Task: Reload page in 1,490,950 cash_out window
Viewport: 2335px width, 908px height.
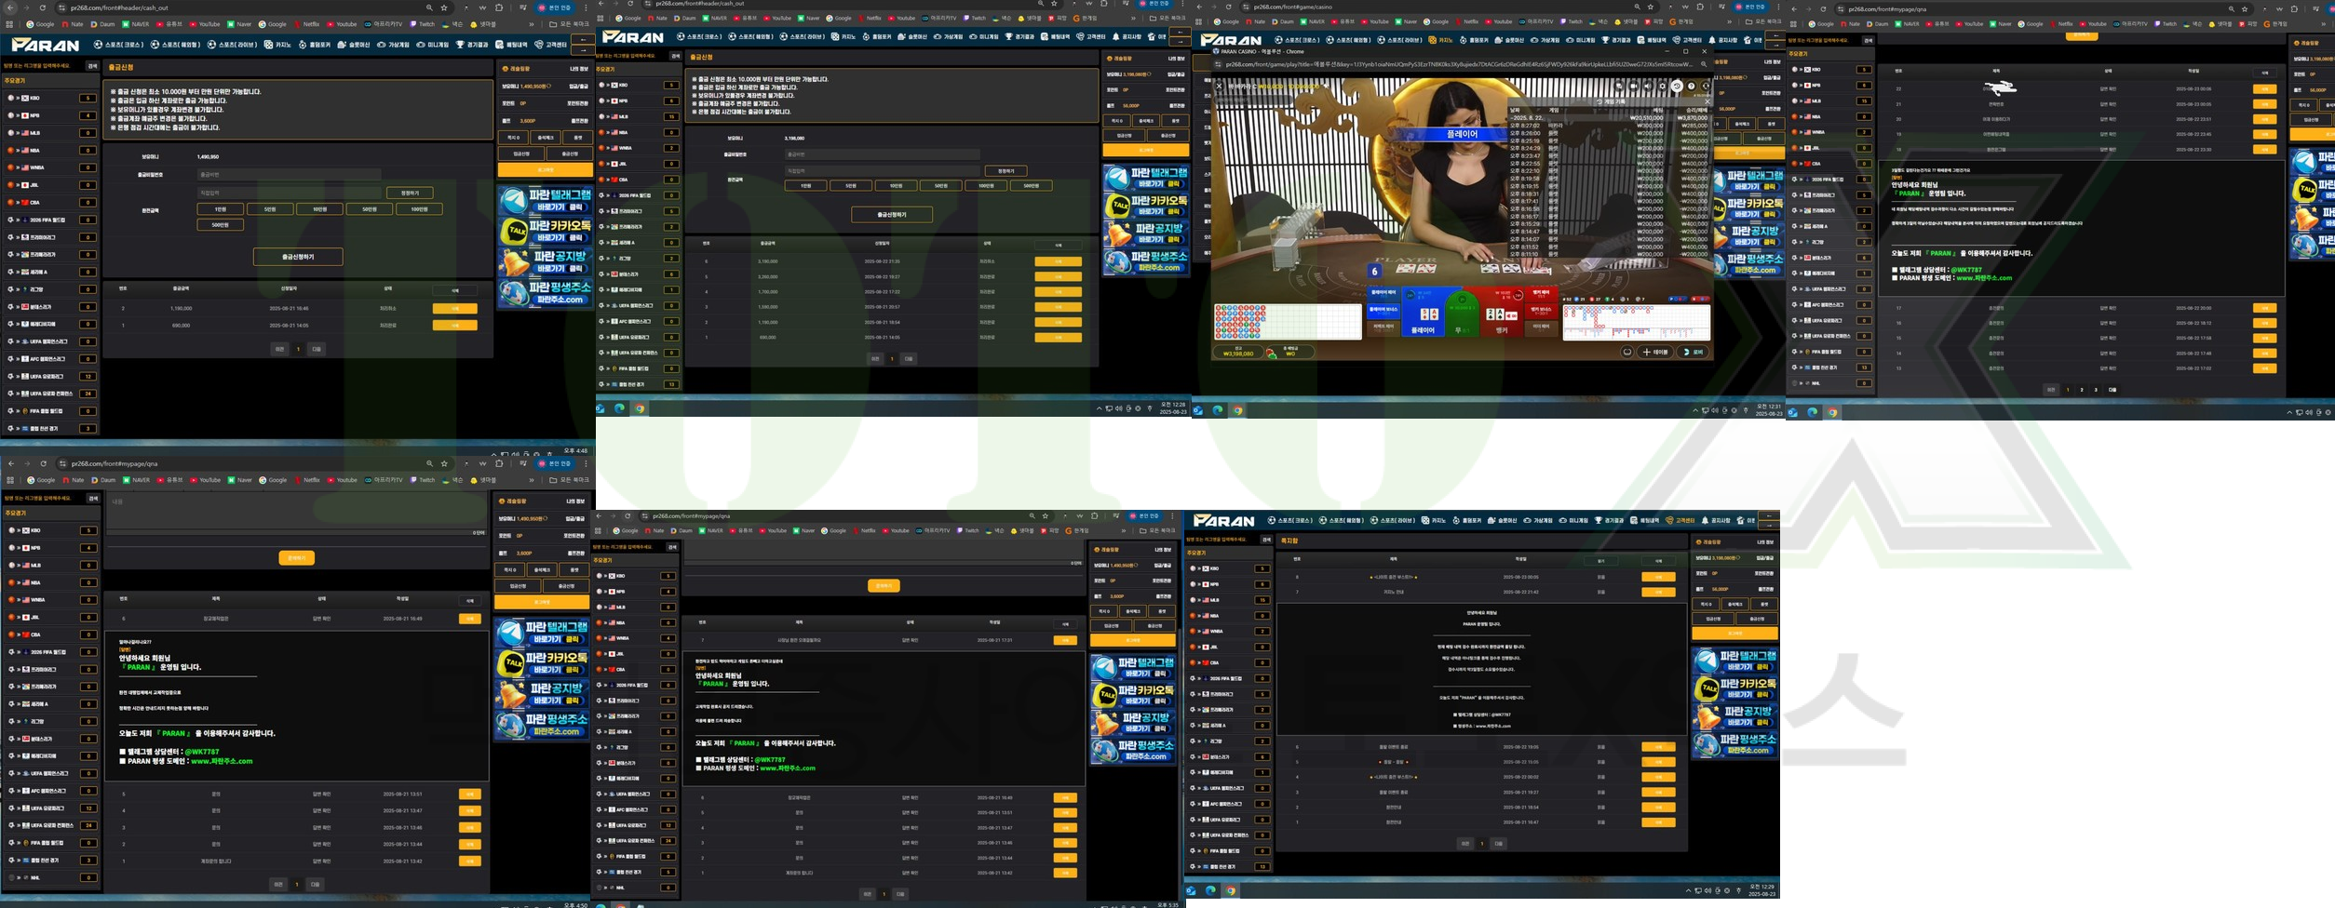Action: (x=43, y=7)
